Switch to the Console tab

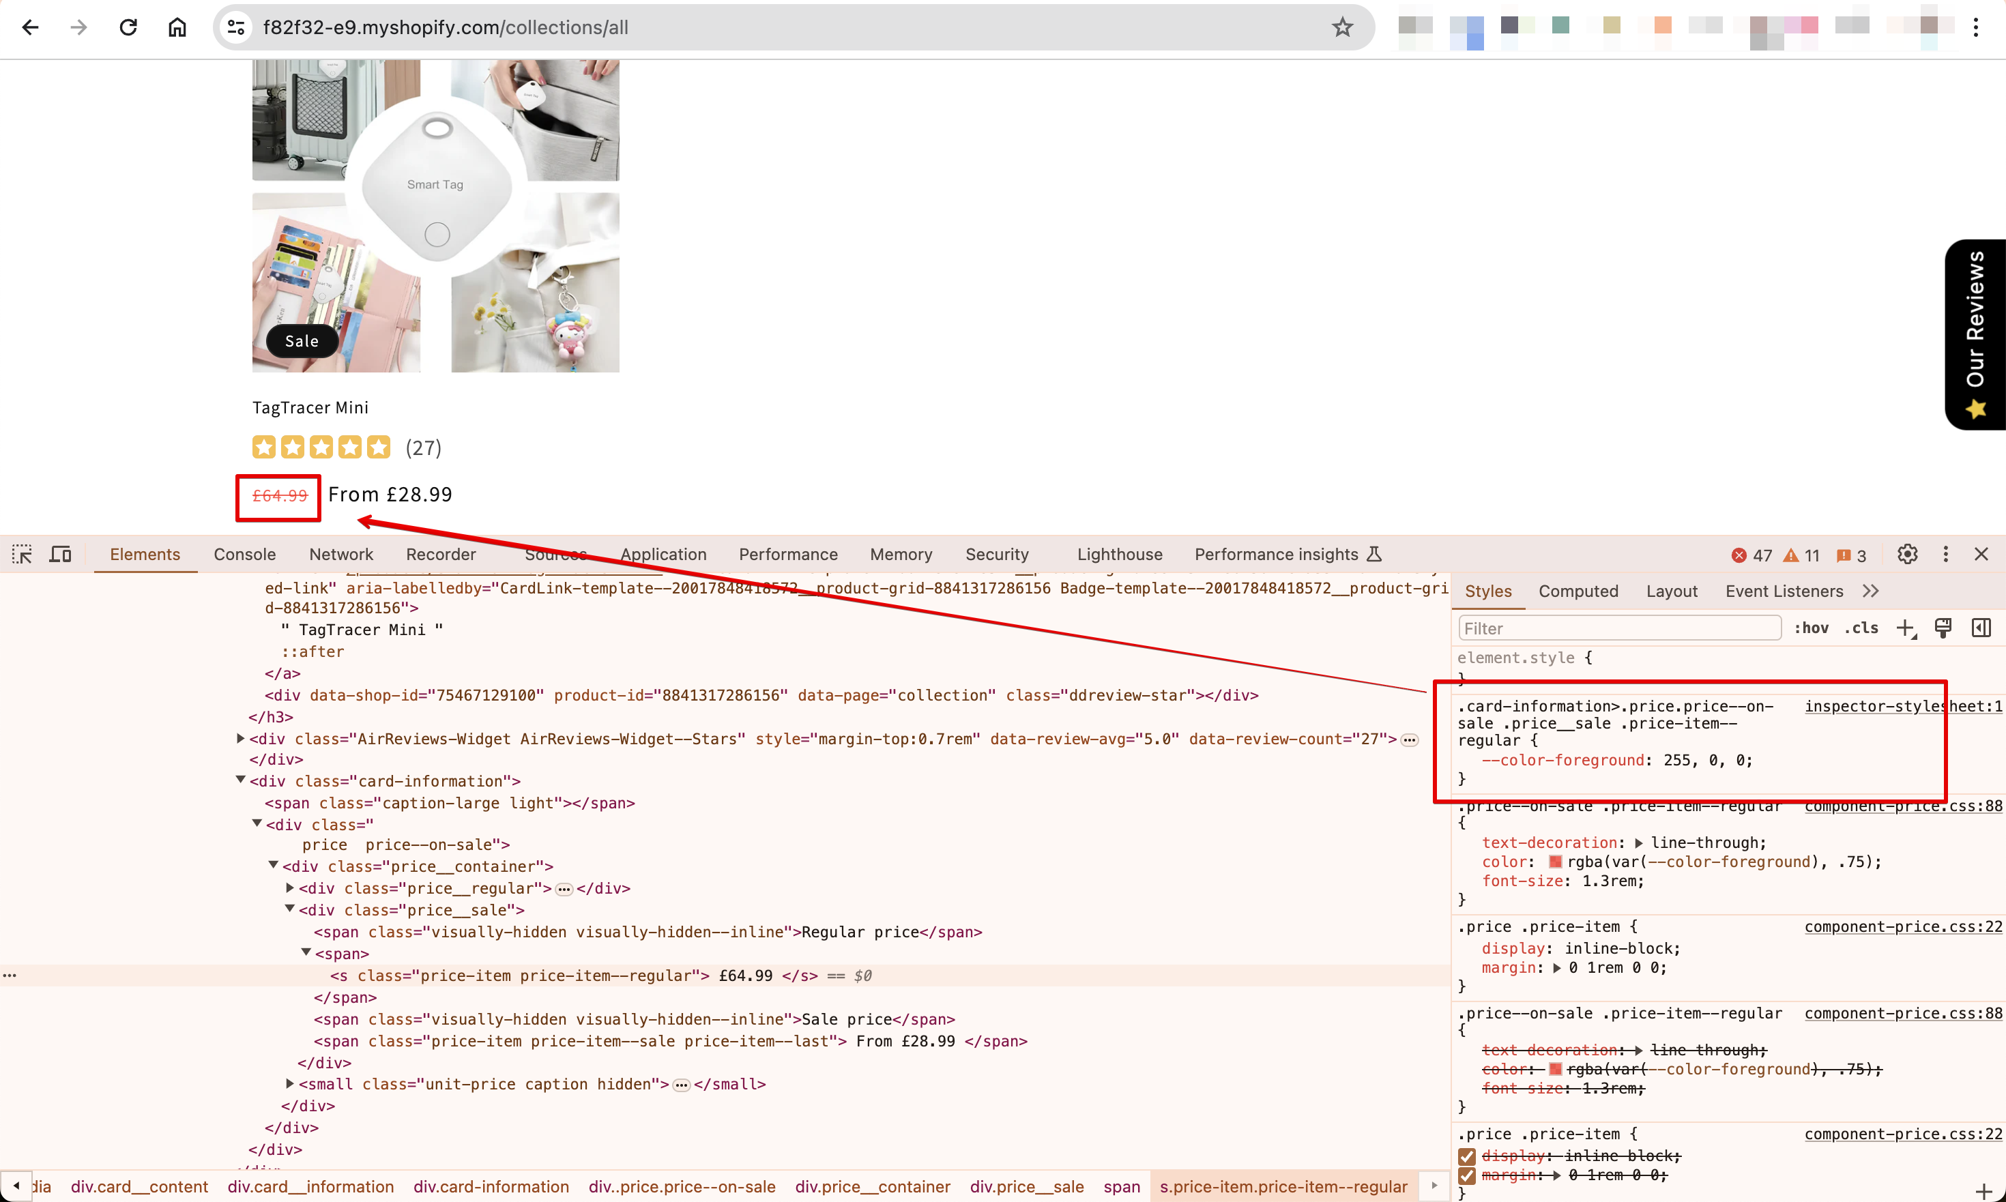click(245, 554)
